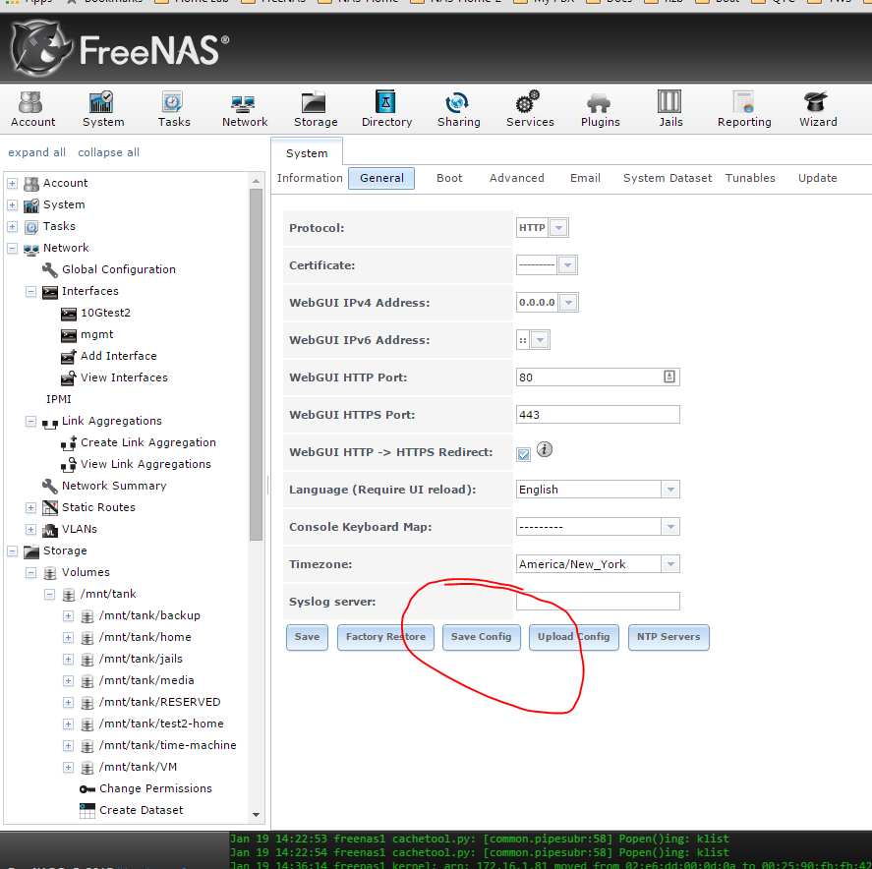Expand the /mnt/tank/backup dataset node
The width and height of the screenshot is (872, 869).
[68, 615]
